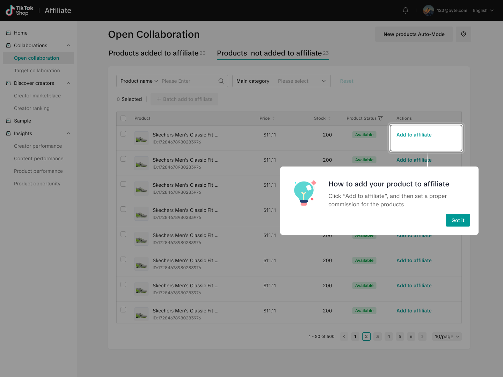503x377 pixels.
Task: Go to page 3
Action: coord(378,337)
